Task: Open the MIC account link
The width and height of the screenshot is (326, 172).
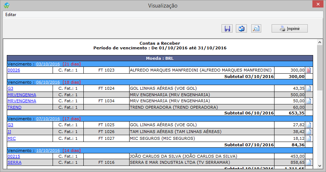Action: [11, 138]
